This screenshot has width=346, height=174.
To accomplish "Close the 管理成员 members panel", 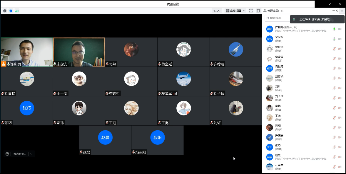I will (x=337, y=11).
